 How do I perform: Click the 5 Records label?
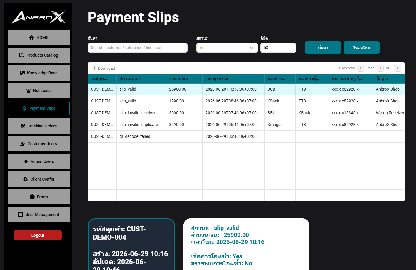[347, 68]
